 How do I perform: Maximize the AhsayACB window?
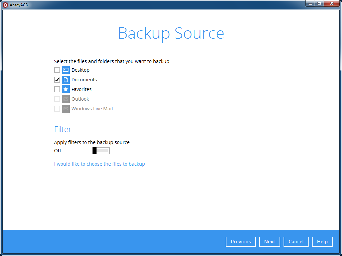319,3
